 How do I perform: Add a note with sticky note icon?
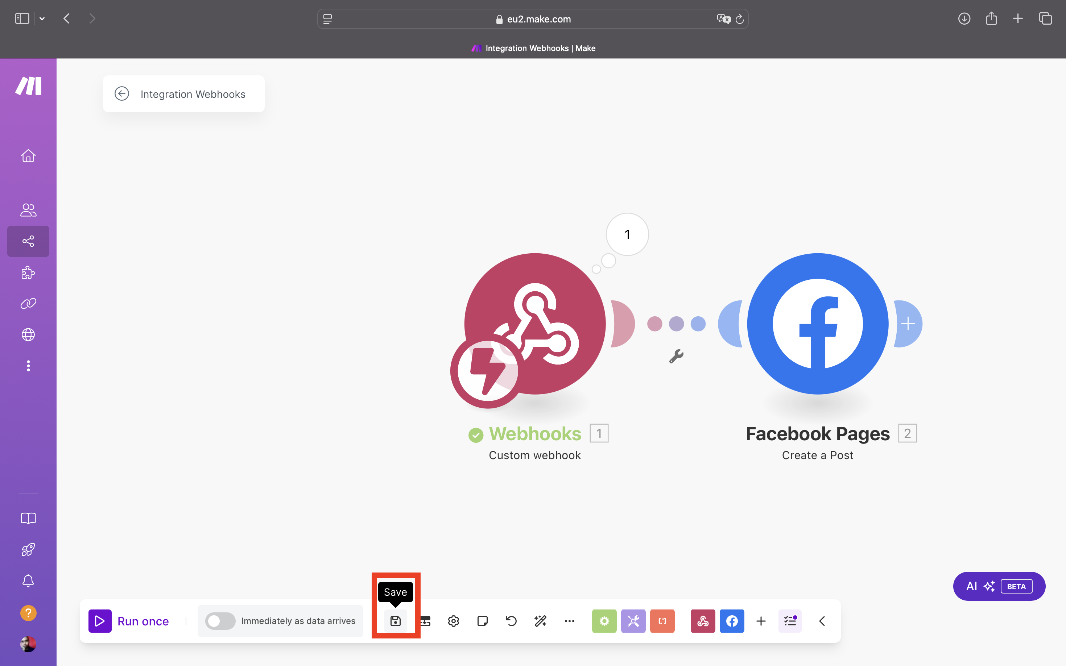[483, 621]
